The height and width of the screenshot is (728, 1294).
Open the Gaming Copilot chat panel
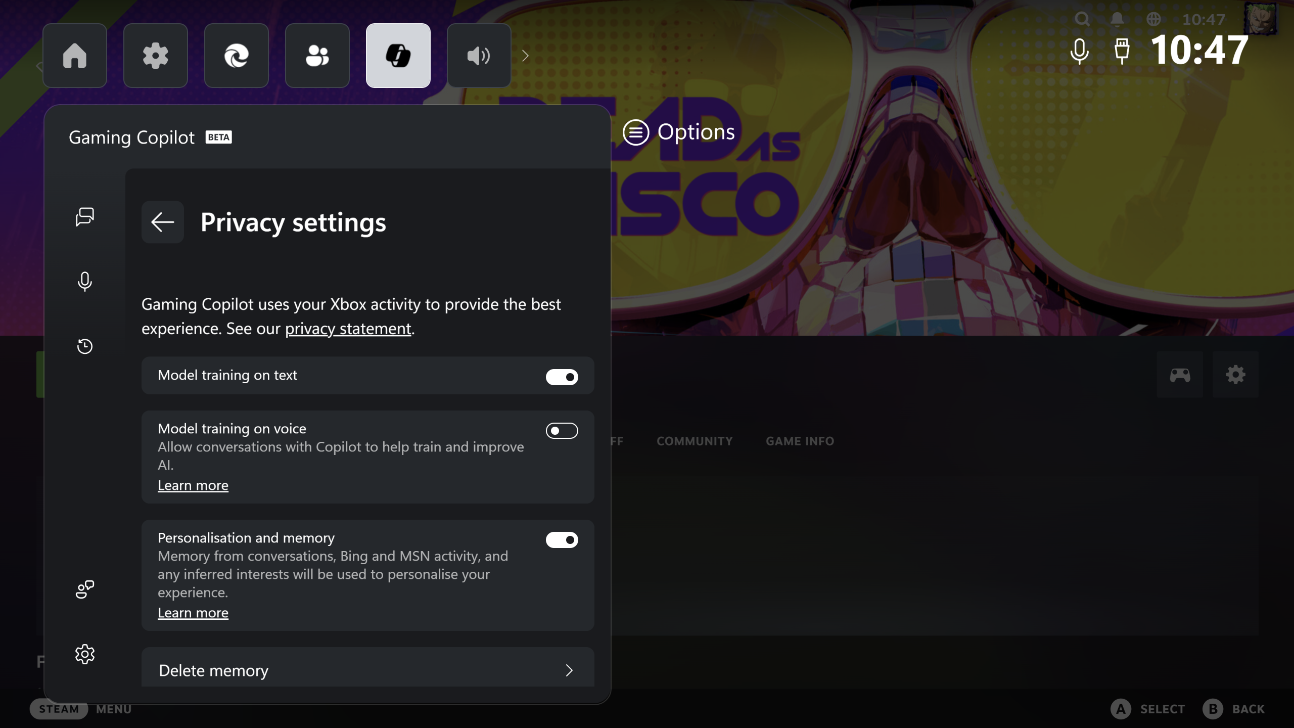(x=84, y=217)
